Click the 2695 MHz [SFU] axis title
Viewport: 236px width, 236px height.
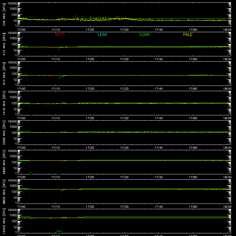(4, 132)
